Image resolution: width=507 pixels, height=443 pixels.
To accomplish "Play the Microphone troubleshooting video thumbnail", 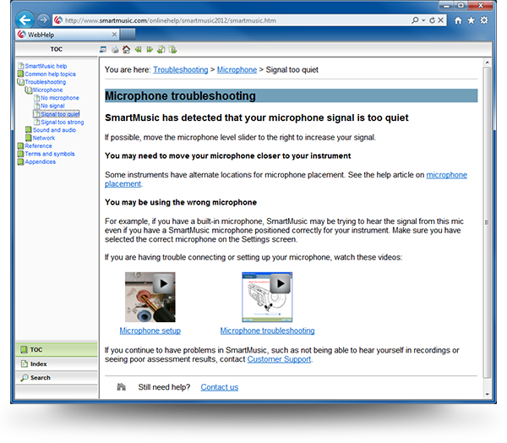I will [267, 297].
